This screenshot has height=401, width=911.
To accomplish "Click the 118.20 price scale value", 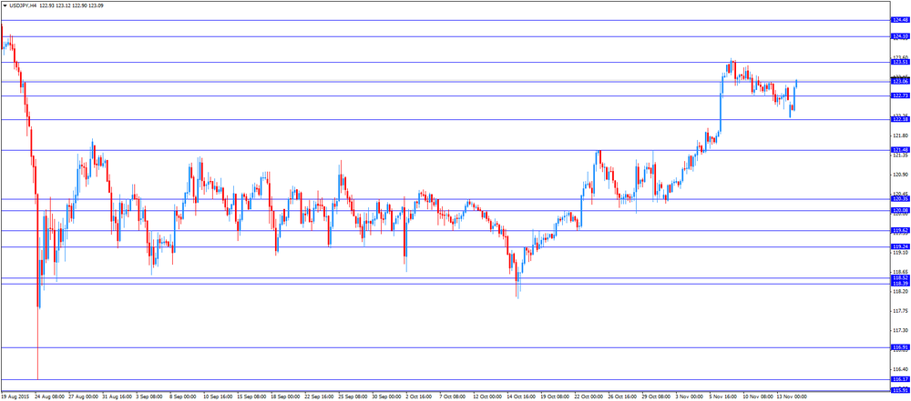I will pyautogui.click(x=900, y=291).
